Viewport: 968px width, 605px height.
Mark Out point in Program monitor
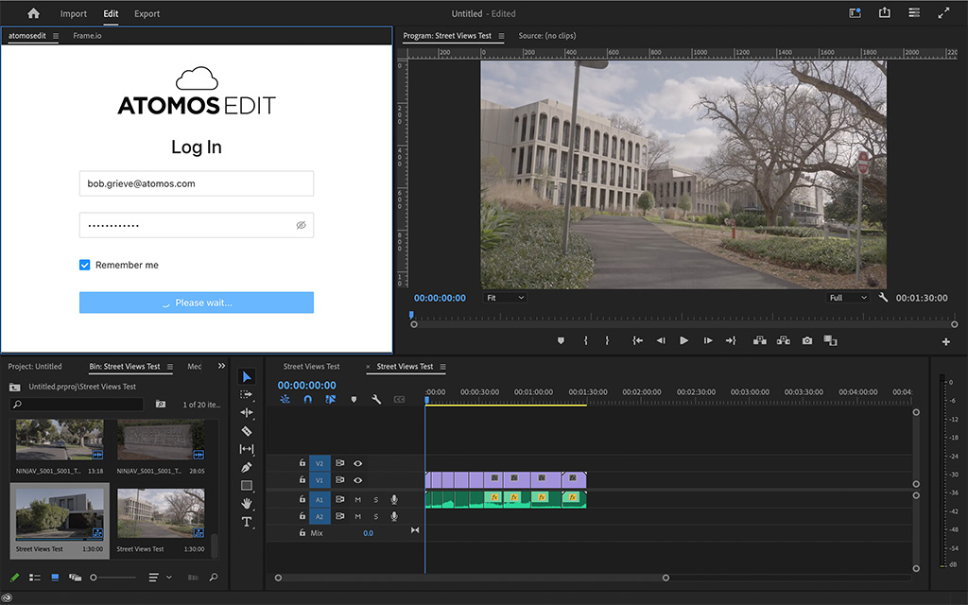point(607,340)
